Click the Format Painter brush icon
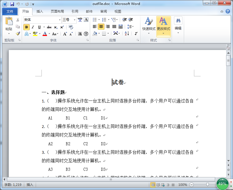This screenshot has width=233, height=190. click(18, 33)
